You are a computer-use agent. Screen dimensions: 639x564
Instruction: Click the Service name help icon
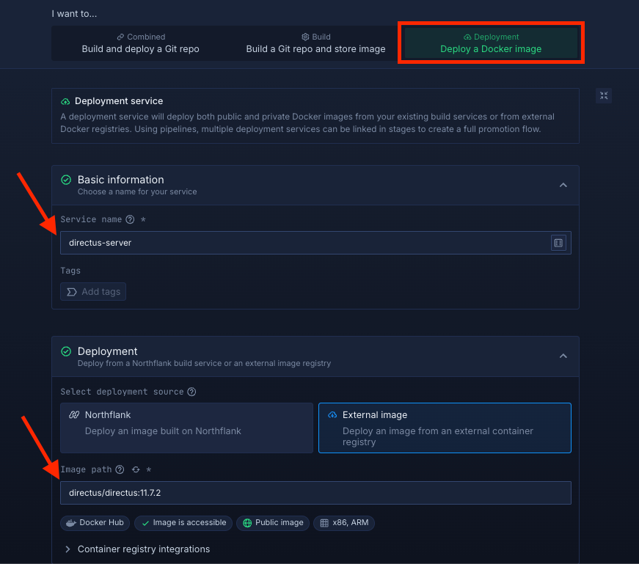[x=130, y=219]
